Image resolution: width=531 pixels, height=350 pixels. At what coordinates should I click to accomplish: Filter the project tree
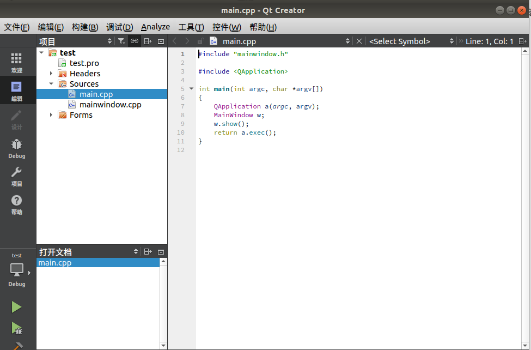(x=121, y=41)
